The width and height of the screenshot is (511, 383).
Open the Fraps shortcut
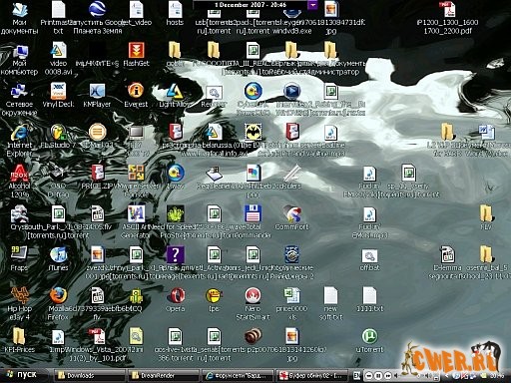[19, 258]
